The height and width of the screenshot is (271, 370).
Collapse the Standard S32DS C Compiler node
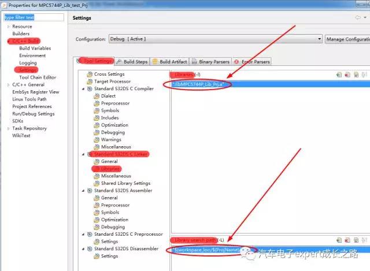83,89
